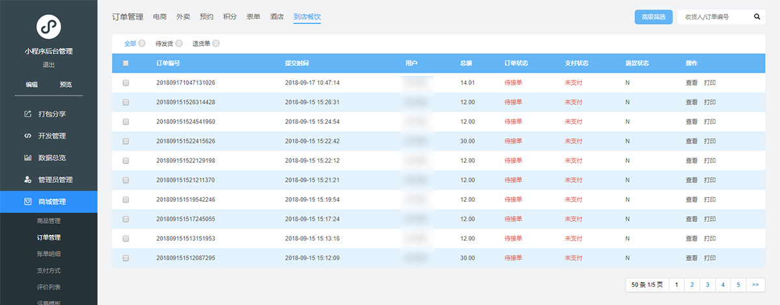Click the 编辑 link in sidebar
This screenshot has height=305, width=780.
32,84
